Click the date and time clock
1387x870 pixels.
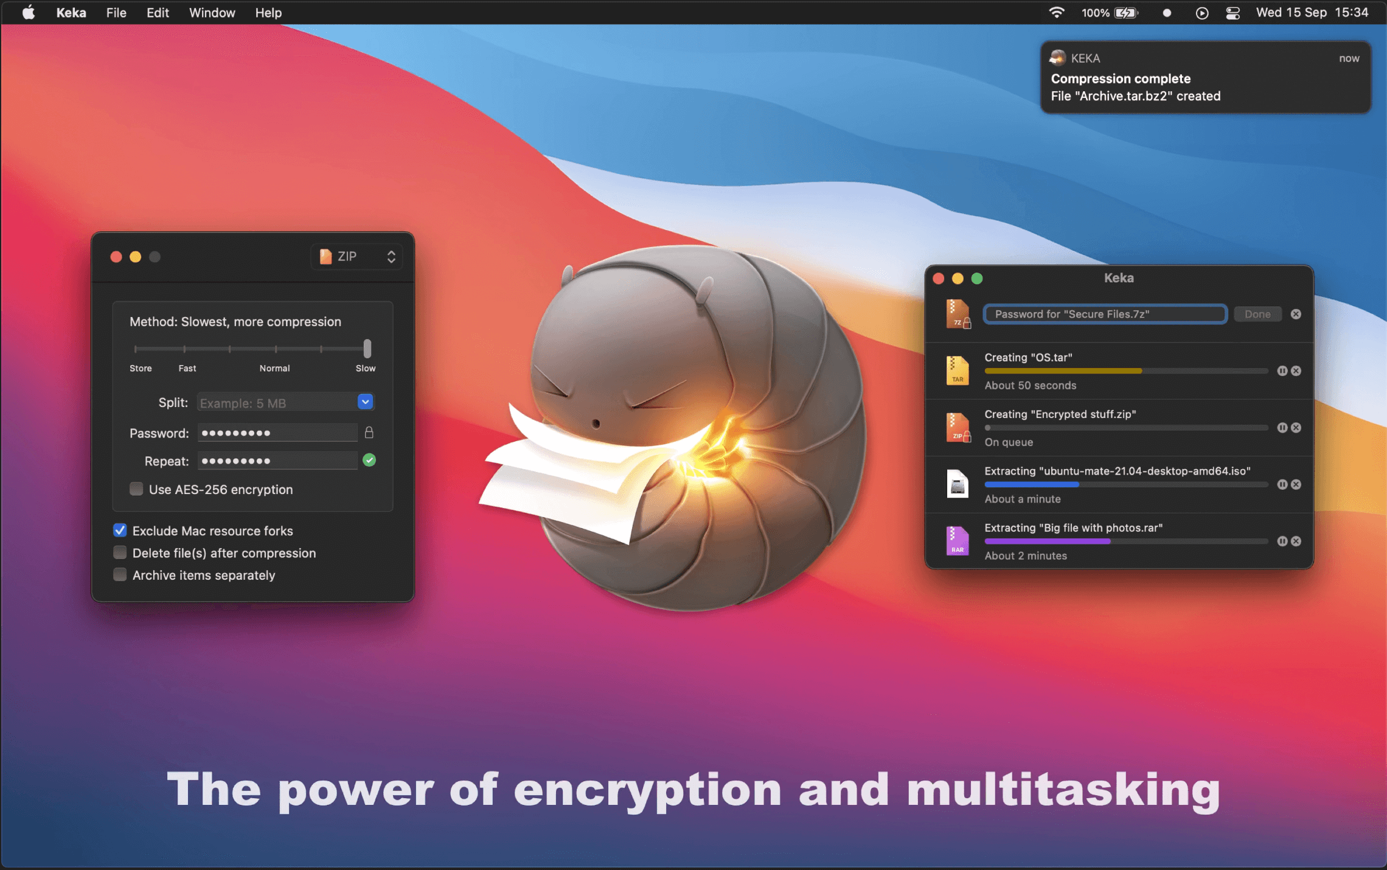pyautogui.click(x=1312, y=12)
